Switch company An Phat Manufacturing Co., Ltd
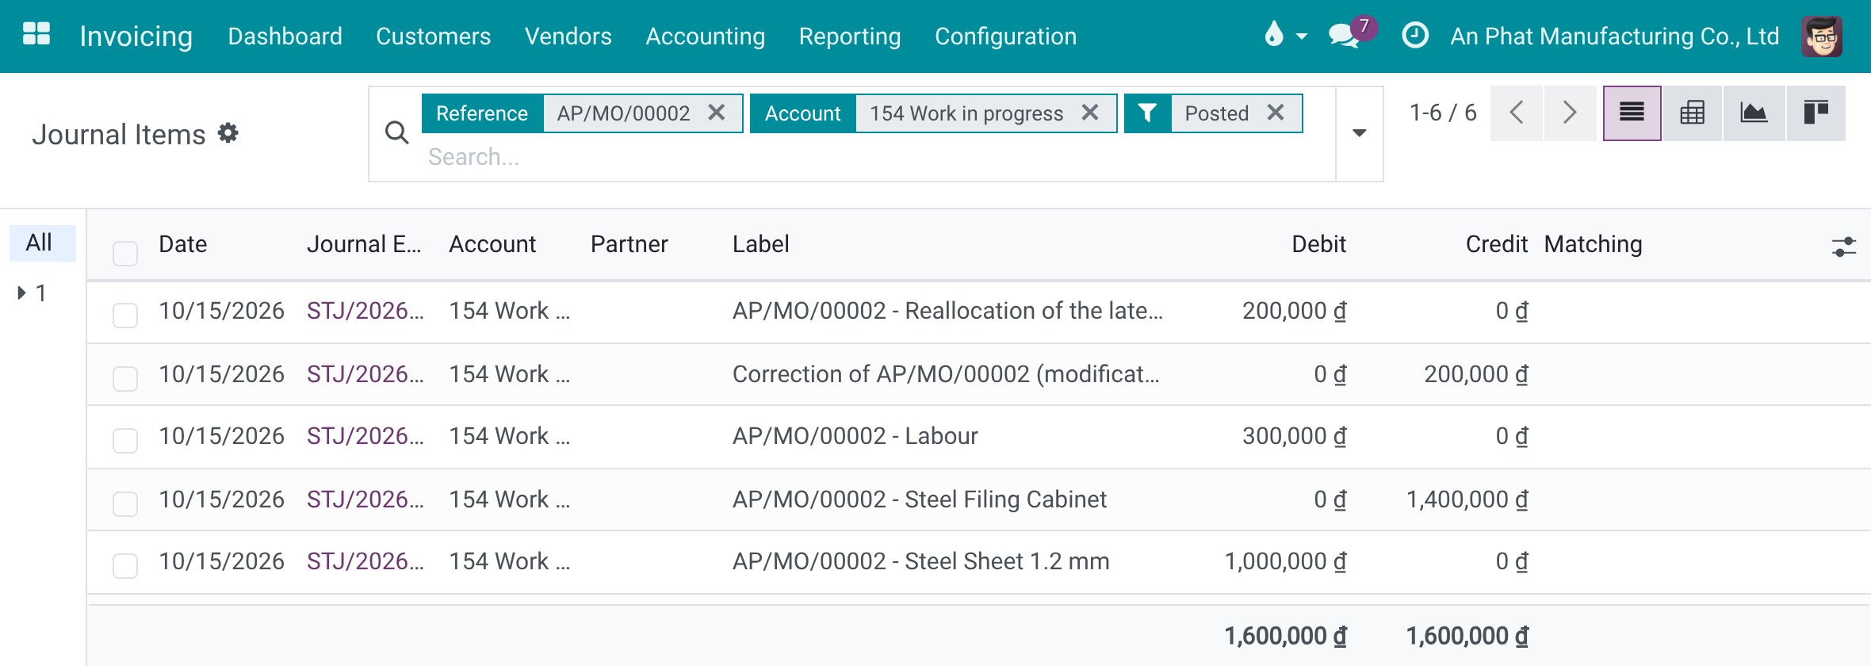Viewport: 1871px width, 666px height. point(1614,36)
